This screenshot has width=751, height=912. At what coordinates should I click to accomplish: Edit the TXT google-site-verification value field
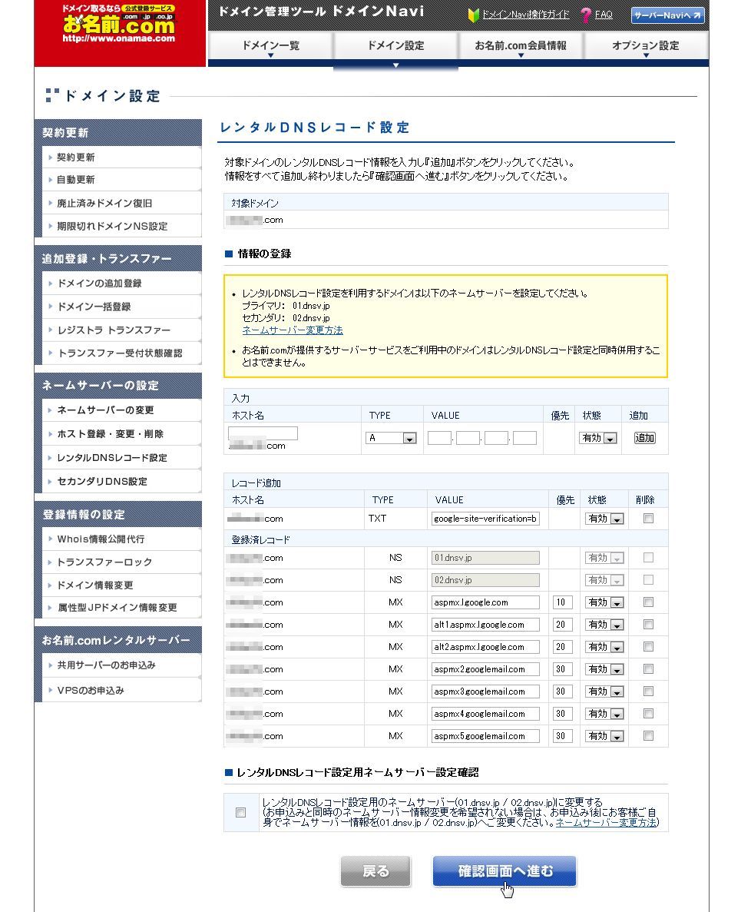click(x=485, y=519)
